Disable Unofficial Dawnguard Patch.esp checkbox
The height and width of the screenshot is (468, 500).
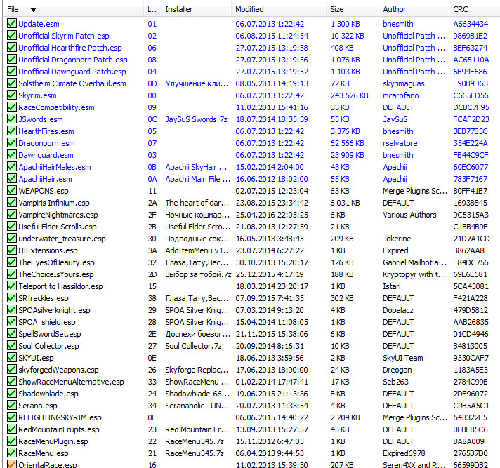[x=12, y=72]
